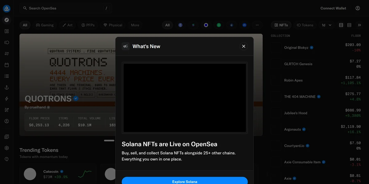Open the Tokens coin icon in sidebar

(7, 42)
